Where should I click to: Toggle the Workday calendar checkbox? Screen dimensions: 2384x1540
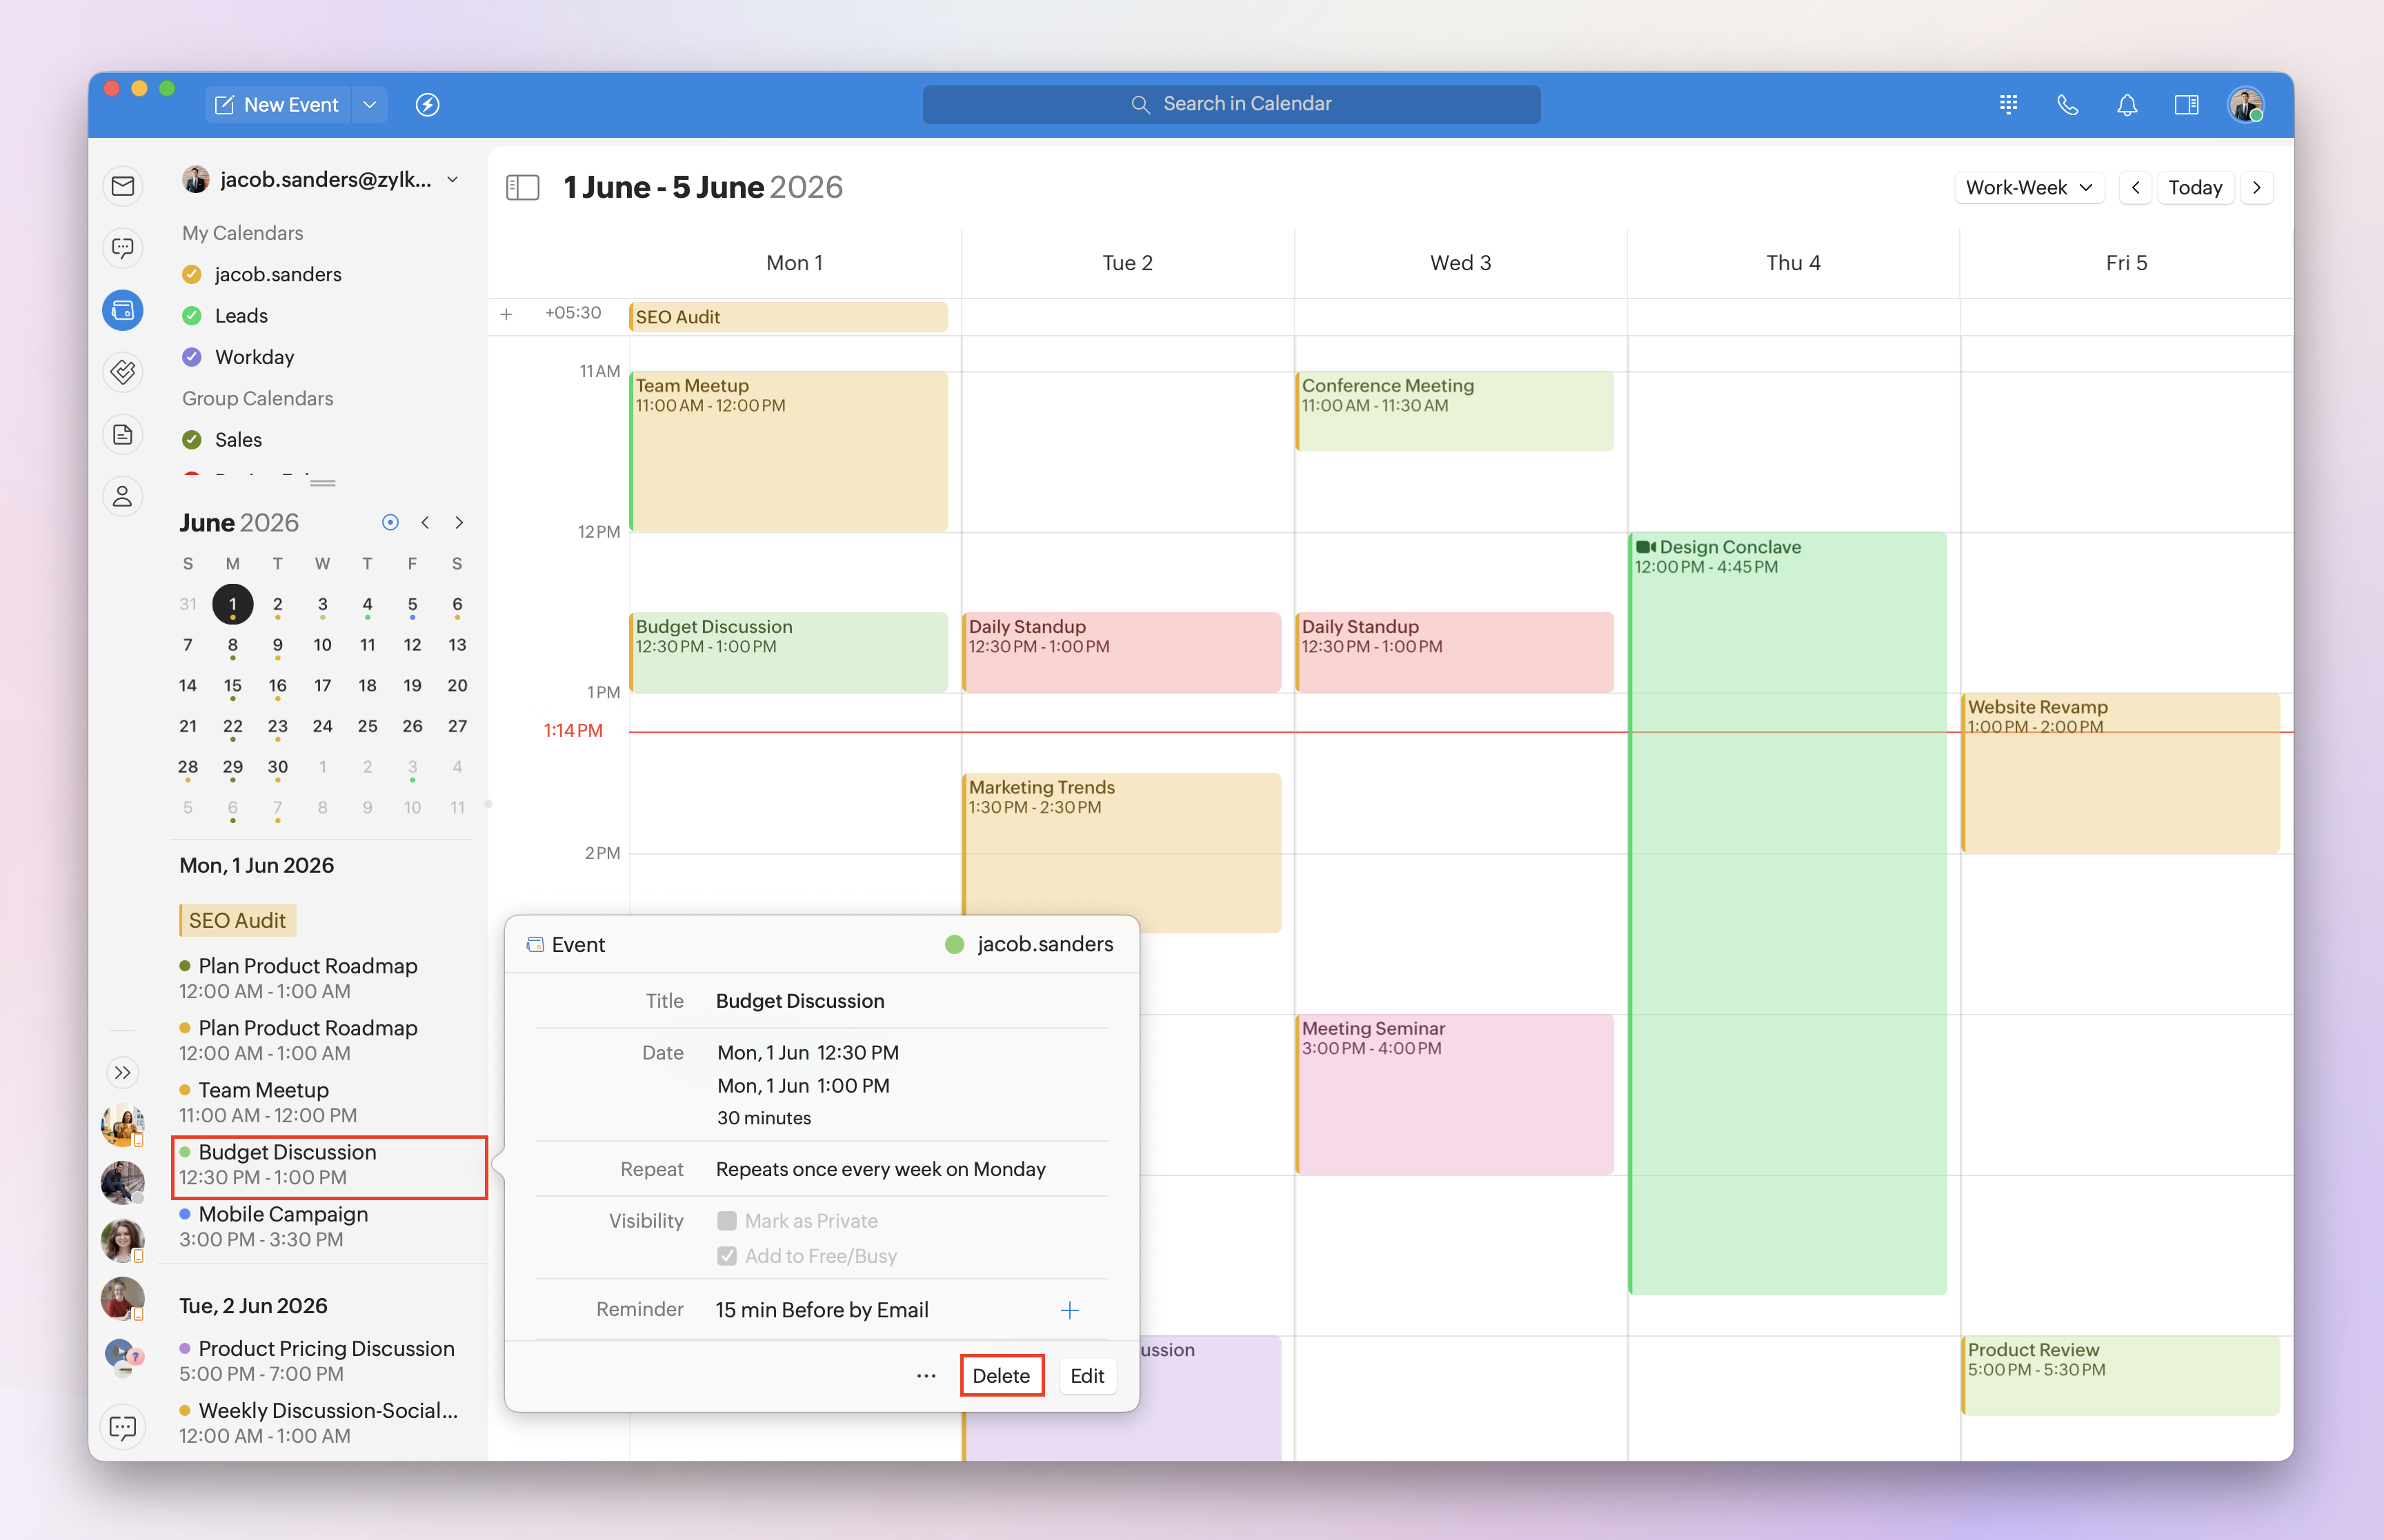(x=192, y=357)
